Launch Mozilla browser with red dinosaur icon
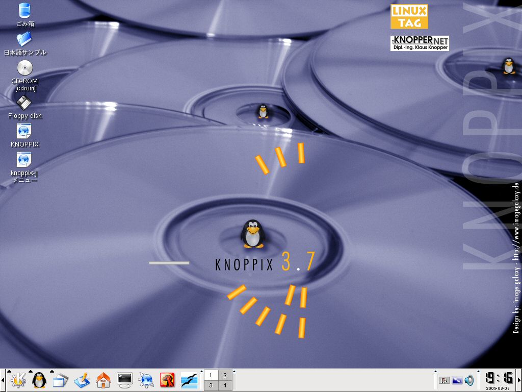 coord(168,380)
